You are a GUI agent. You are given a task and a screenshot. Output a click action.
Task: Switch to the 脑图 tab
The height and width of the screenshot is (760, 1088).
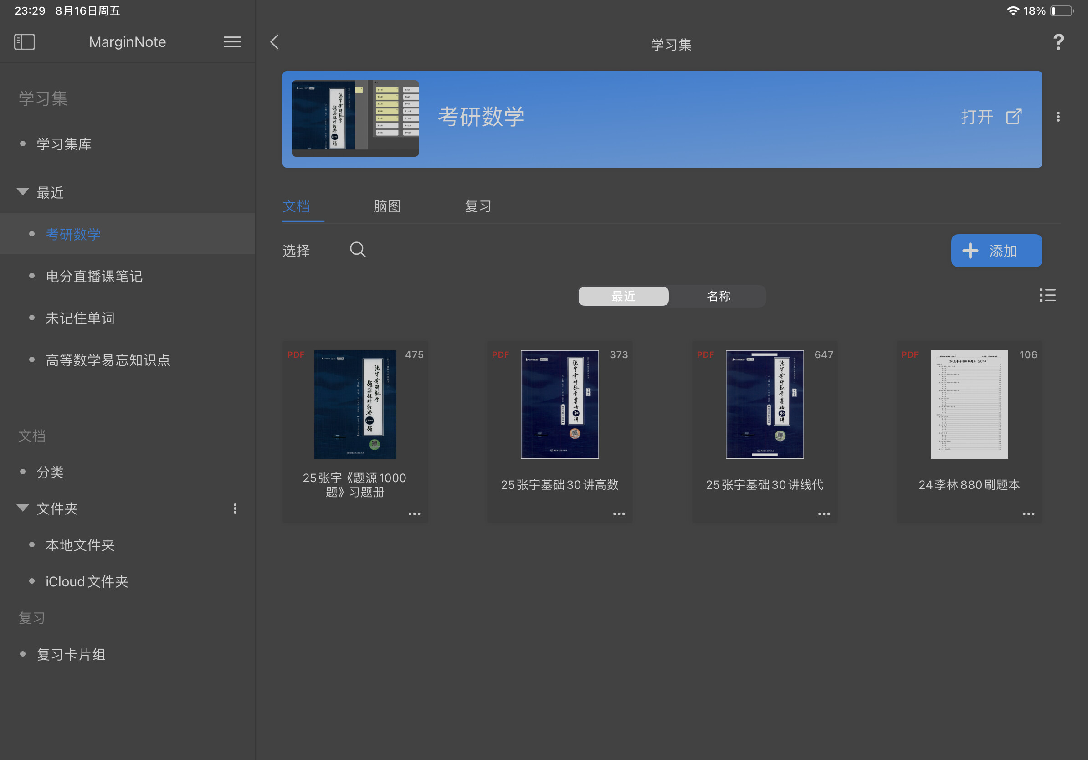(387, 205)
